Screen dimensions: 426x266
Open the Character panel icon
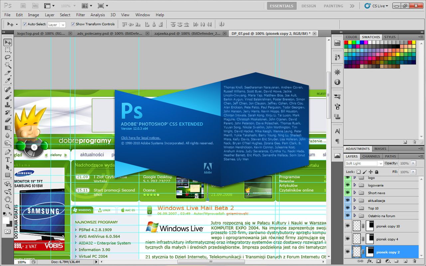(337, 131)
